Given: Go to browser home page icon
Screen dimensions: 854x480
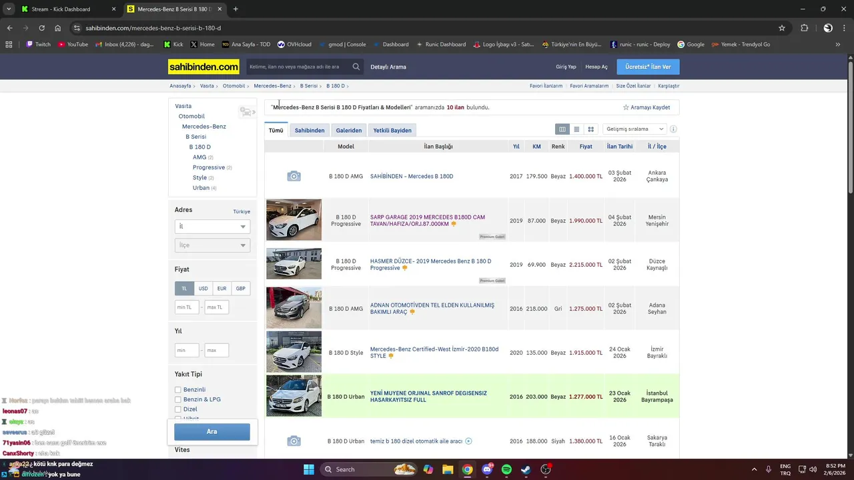Looking at the screenshot, I should 58,28.
